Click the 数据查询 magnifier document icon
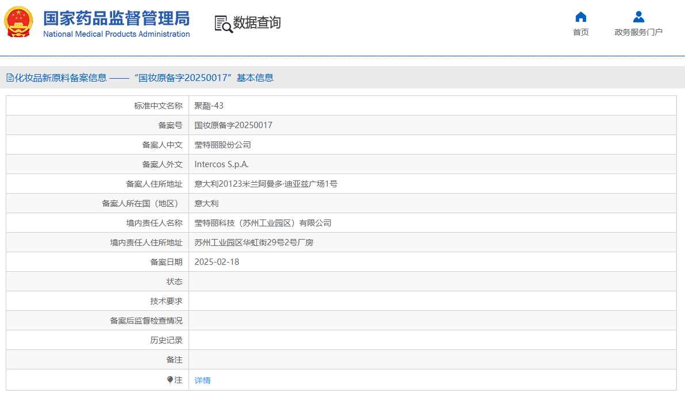Viewport: 685px width, 397px height. click(x=223, y=24)
